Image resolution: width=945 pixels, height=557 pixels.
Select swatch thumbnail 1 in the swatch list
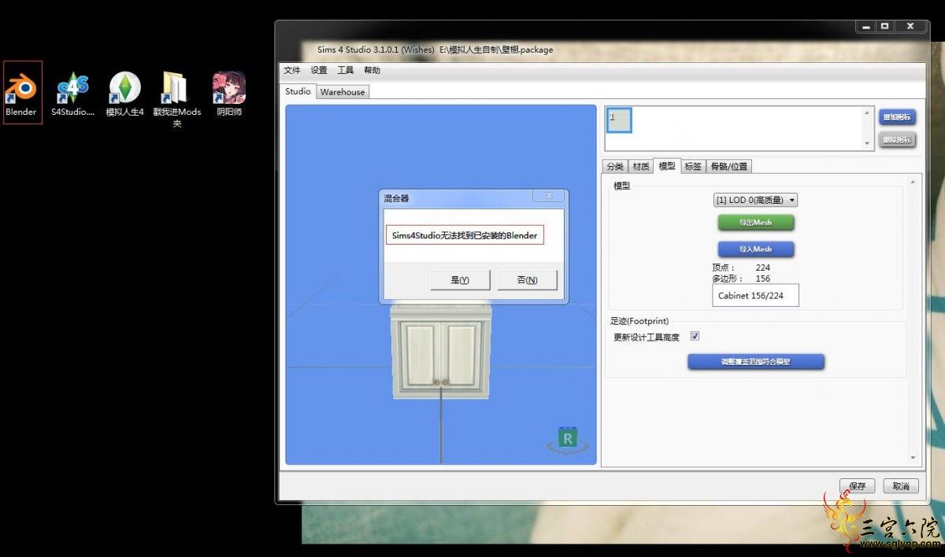[x=619, y=120]
